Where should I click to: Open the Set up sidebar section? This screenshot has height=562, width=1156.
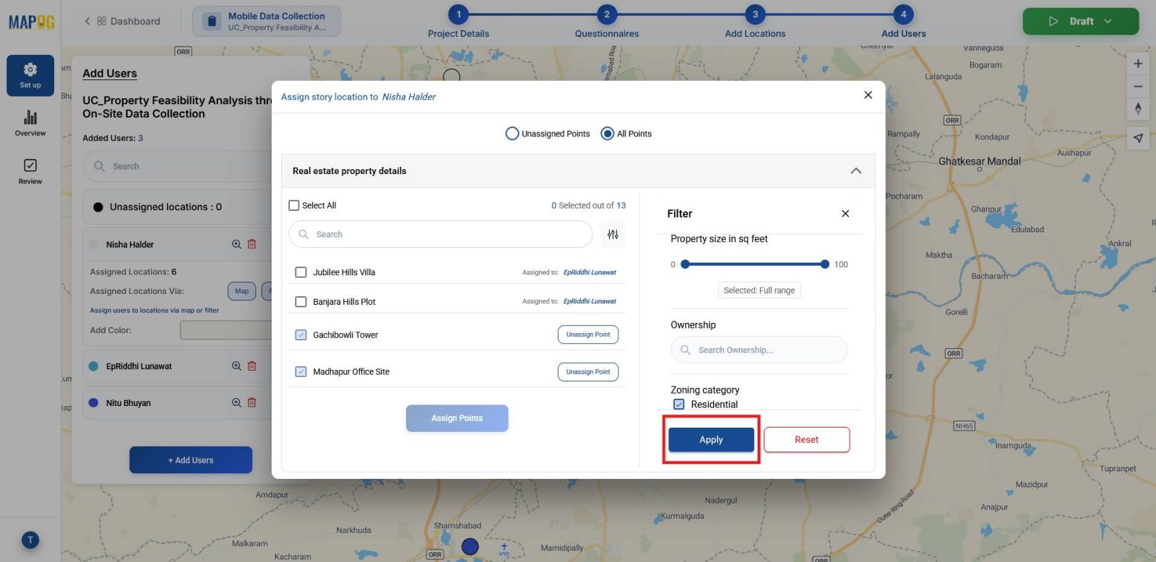tap(30, 75)
